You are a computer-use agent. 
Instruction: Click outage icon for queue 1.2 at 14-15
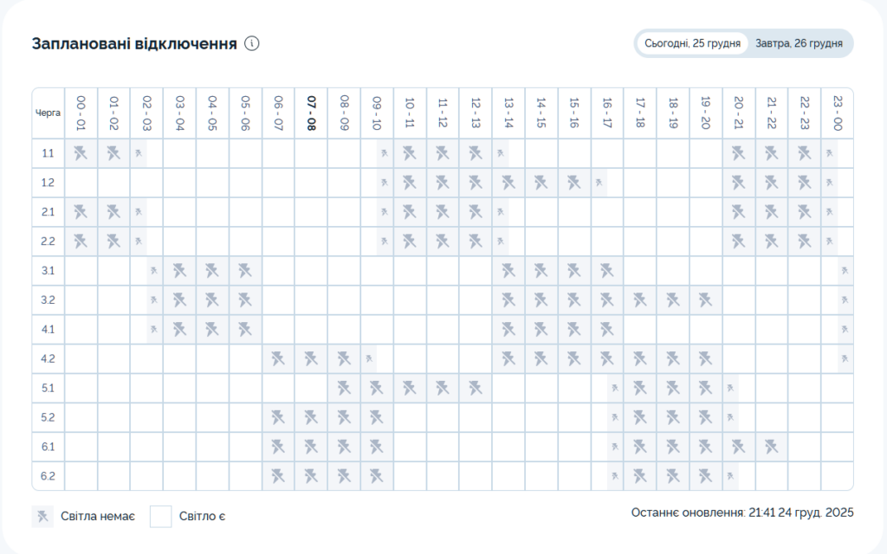541,184
